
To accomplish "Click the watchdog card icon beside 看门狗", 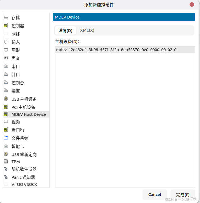I will coord(6,130).
